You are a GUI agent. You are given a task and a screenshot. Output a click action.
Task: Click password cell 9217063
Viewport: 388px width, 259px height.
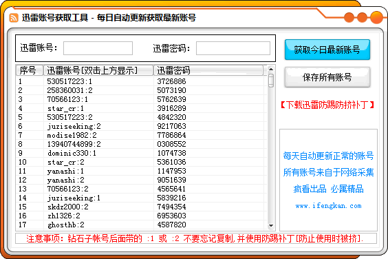[171, 126]
